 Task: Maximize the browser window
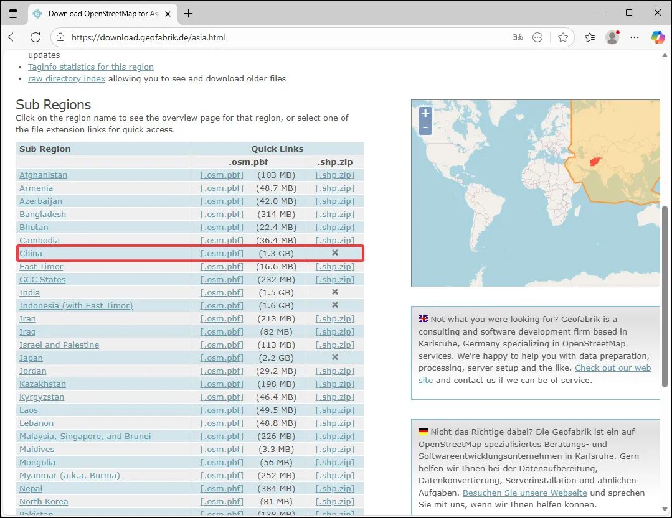[x=629, y=13]
